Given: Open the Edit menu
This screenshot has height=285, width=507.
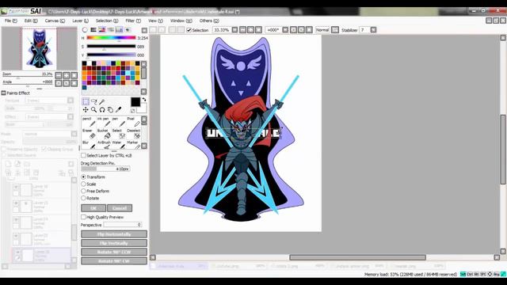Looking at the screenshot, I should (31, 21).
